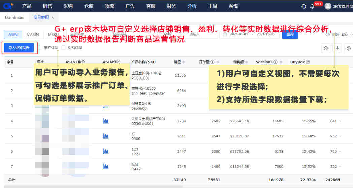This screenshot has width=353, height=188.
Task: Expand row 5 via chevron beside 952
Action: coord(340,136)
